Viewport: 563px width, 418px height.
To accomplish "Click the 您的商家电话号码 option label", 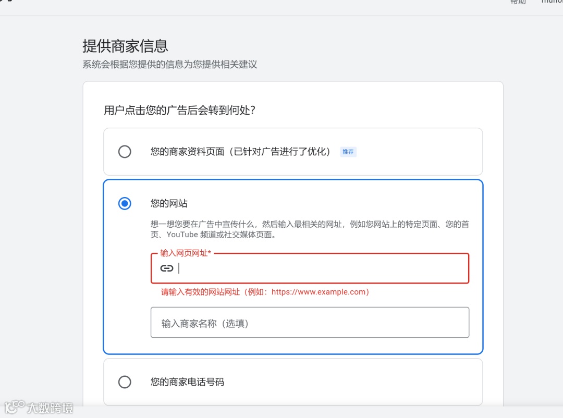I will [x=187, y=382].
